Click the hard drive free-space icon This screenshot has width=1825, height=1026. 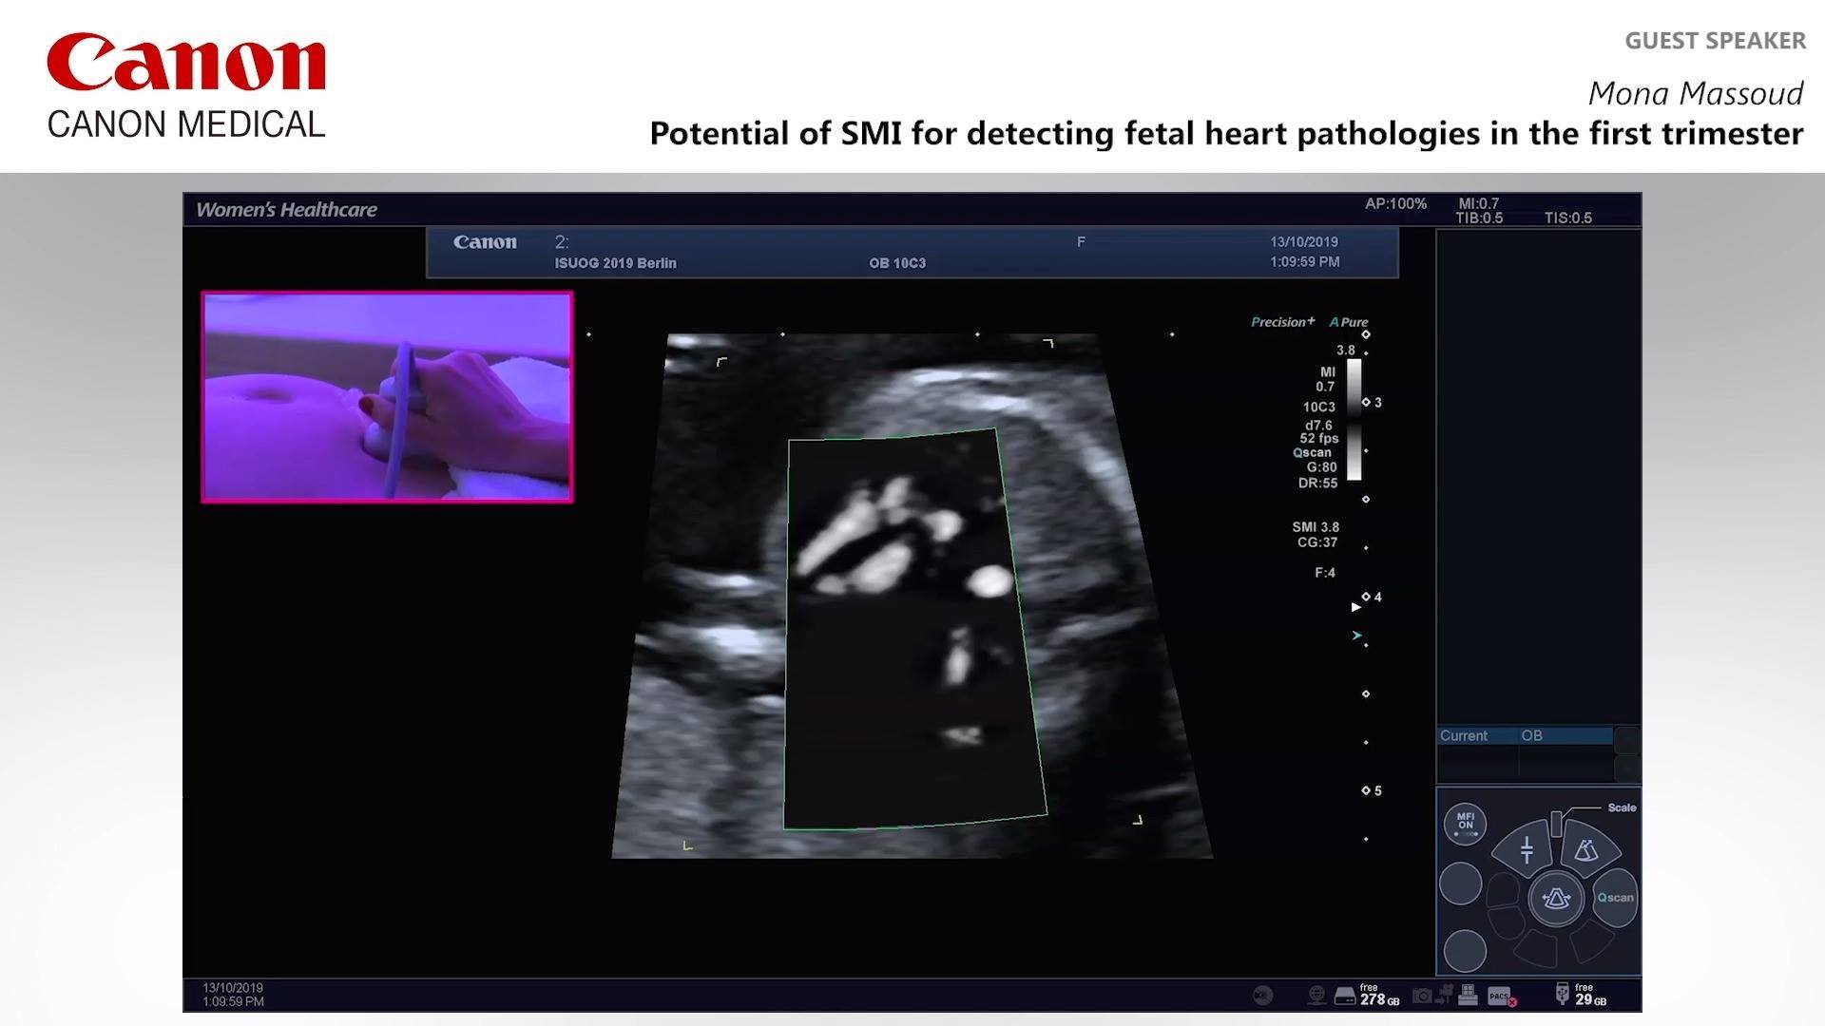tap(1345, 996)
